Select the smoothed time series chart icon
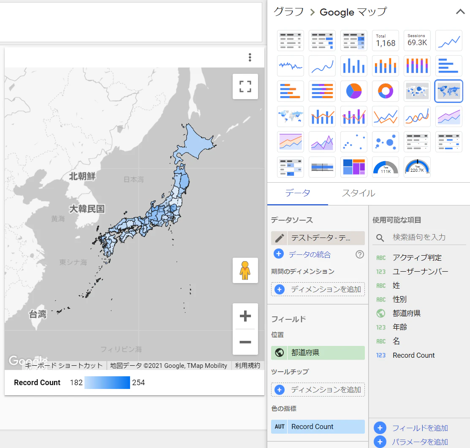Viewport: 470px width, 448px height. coord(322,65)
